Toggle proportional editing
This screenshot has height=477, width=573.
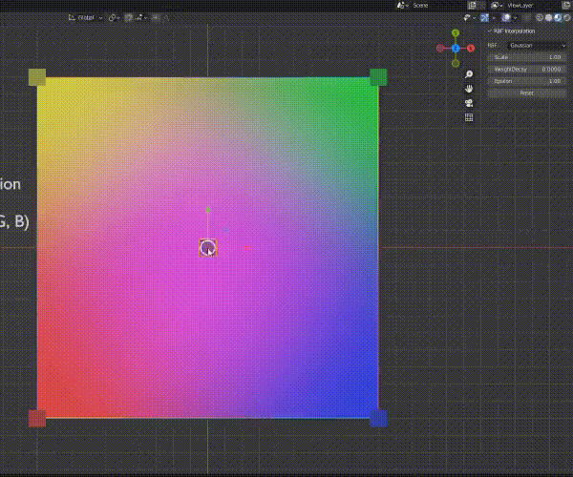[x=156, y=17]
